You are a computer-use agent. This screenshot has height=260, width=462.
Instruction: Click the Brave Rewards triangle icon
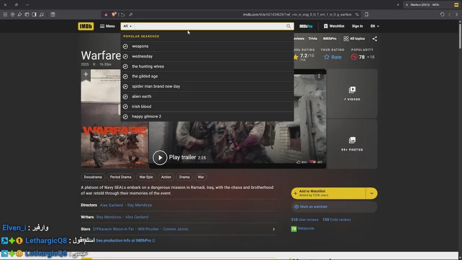tap(106, 14)
